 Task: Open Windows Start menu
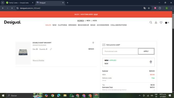(3, 96)
